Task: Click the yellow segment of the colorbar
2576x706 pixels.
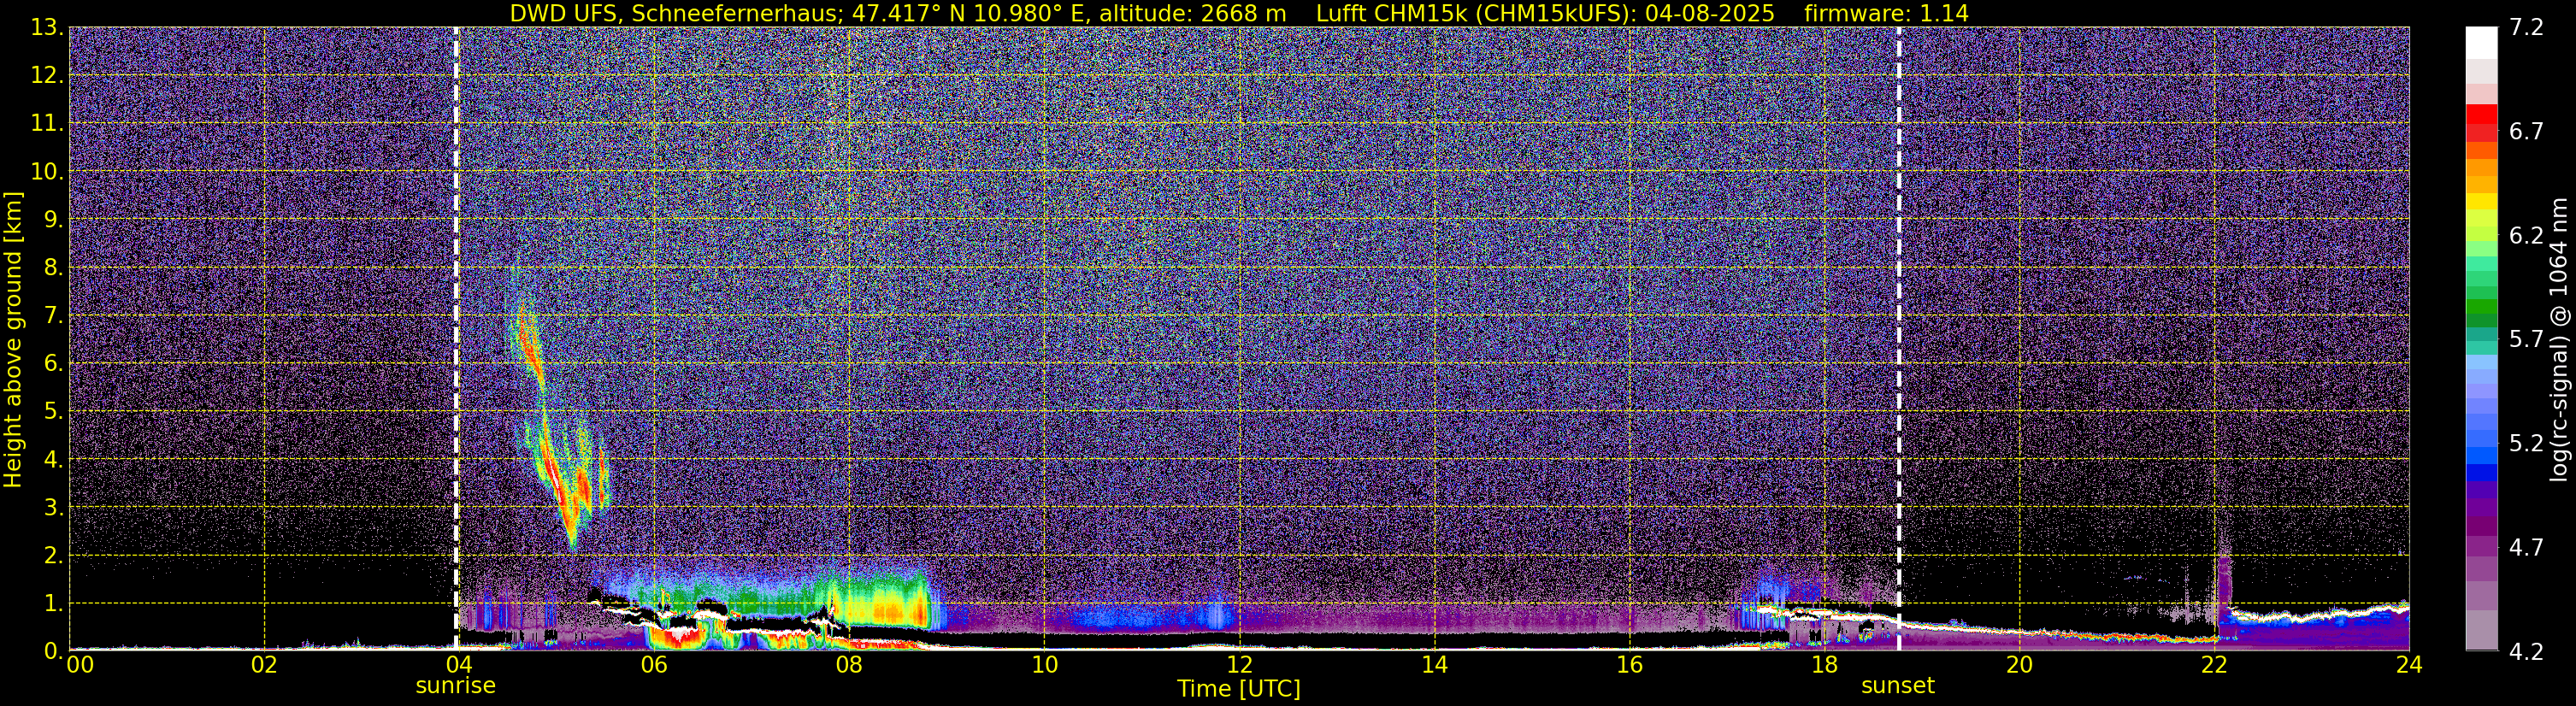Action: 2481,201
